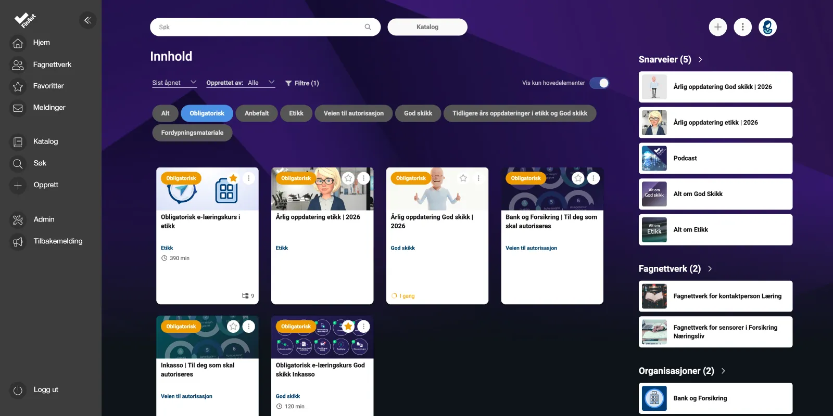Select Tidligere års oppdateringer tab
The height and width of the screenshot is (416, 833).
pyautogui.click(x=520, y=113)
